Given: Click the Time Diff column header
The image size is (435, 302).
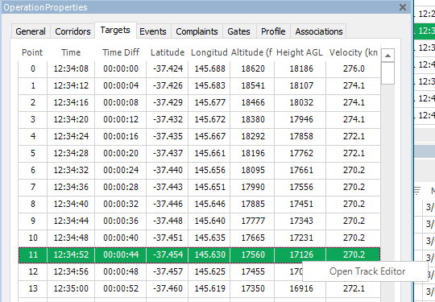Looking at the screenshot, I should (121, 52).
